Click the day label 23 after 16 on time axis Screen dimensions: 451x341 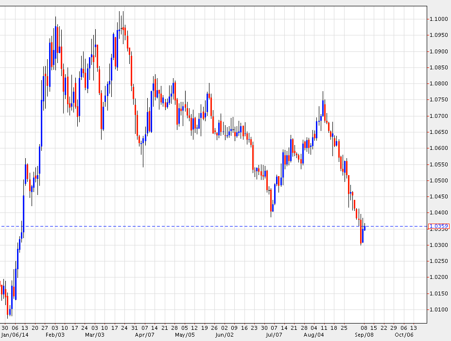click(x=254, y=328)
